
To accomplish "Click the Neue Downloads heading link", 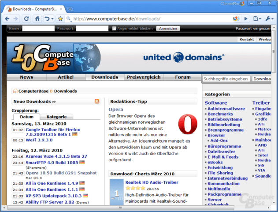I will (34, 102).
